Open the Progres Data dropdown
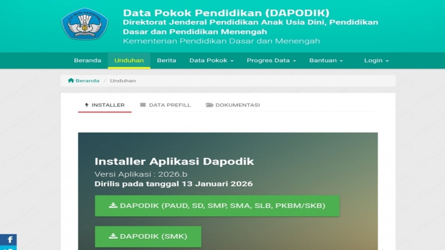The image size is (445, 250). coord(271,60)
